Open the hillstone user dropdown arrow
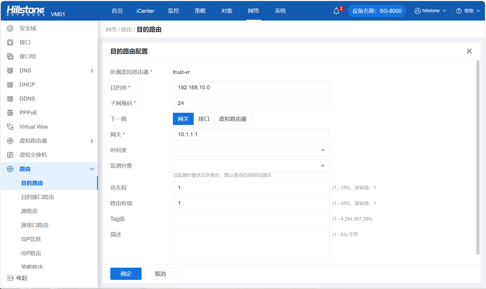 (x=445, y=11)
